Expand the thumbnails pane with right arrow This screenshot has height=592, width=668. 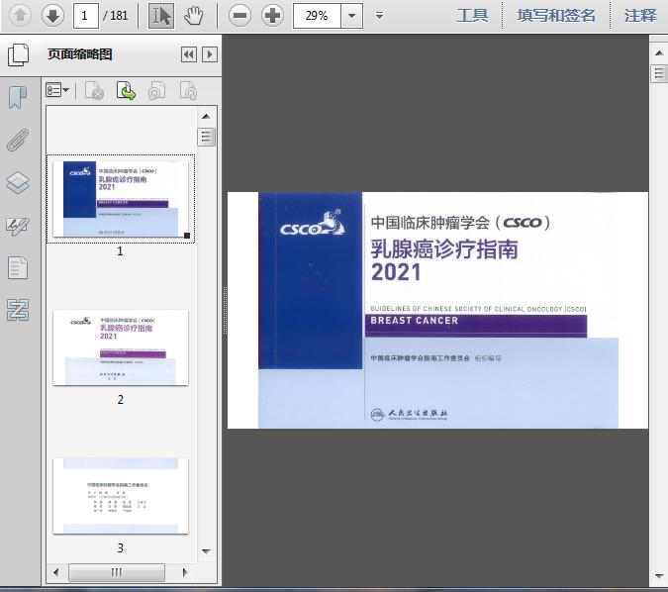coord(210,54)
